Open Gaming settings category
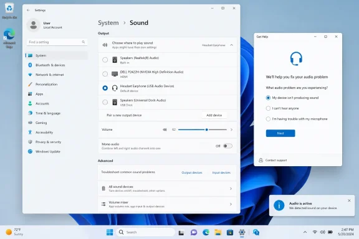Screen dimensions: 359x239 pyautogui.click(x=56, y=123)
